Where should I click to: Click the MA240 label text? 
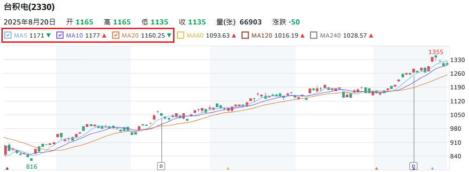coord(330,35)
